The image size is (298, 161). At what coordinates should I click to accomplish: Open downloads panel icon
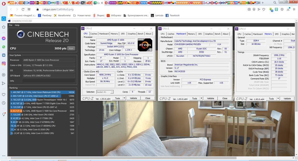tap(288, 9)
